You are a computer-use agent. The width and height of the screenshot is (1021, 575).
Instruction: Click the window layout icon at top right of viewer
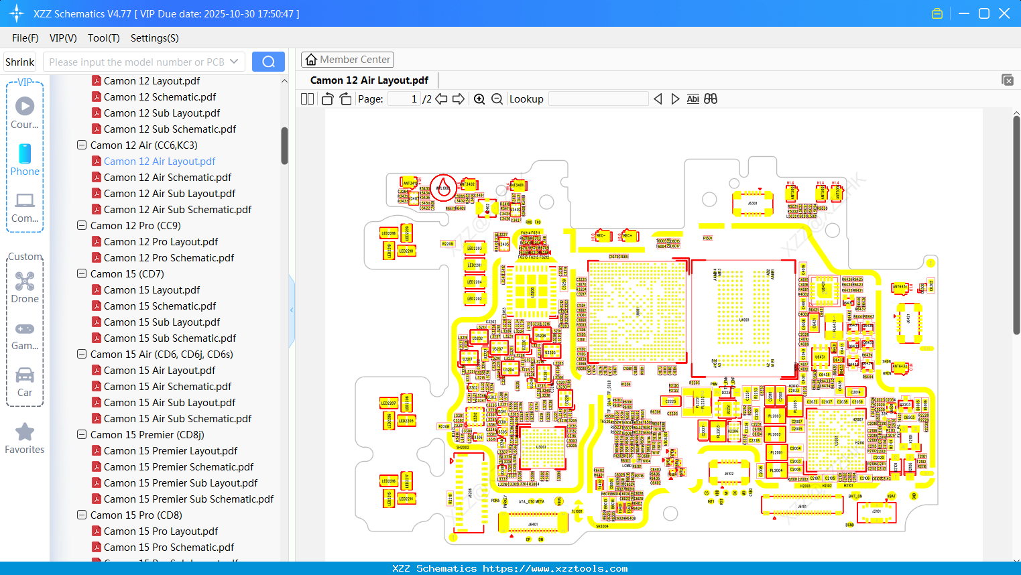pos(1007,80)
